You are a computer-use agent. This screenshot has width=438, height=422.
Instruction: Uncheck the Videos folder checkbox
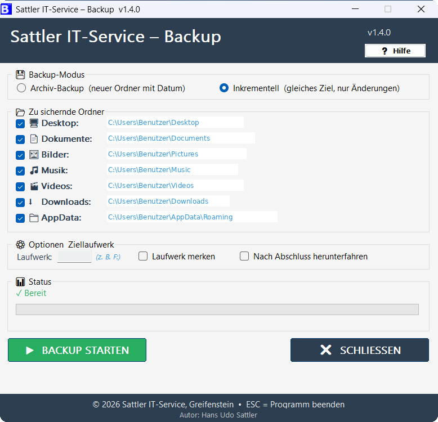[x=20, y=187]
